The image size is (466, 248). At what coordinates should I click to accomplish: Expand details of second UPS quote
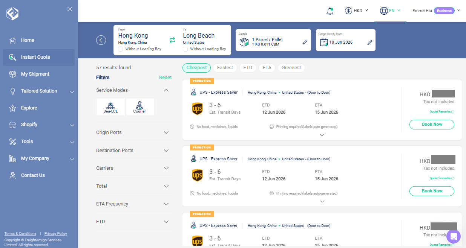click(322, 201)
